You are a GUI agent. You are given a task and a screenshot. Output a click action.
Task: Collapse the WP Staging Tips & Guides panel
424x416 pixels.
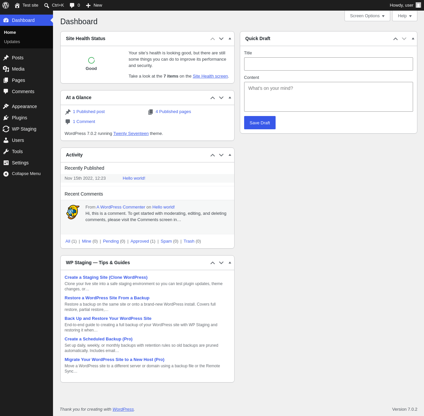[230, 263]
